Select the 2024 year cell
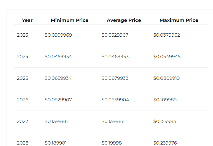This screenshot has height=146, width=213. click(23, 57)
